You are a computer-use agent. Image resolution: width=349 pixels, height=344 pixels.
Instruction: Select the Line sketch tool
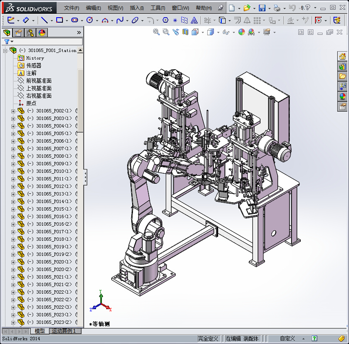point(44,20)
